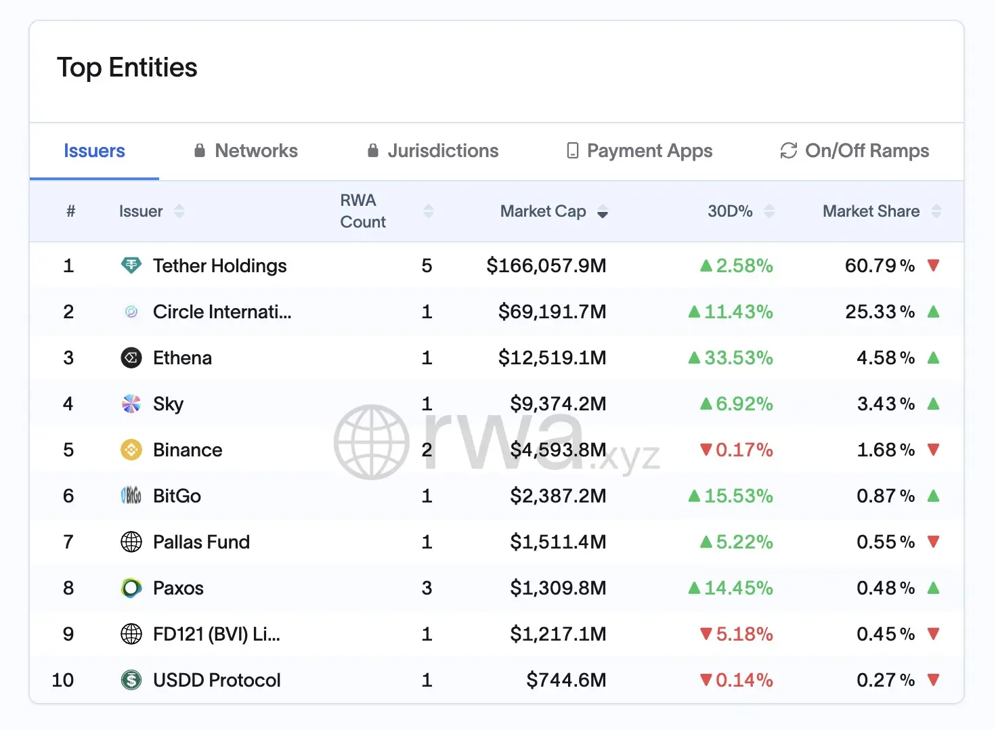The image size is (994, 730).
Task: Select the Issuers tab
Action: 94,150
